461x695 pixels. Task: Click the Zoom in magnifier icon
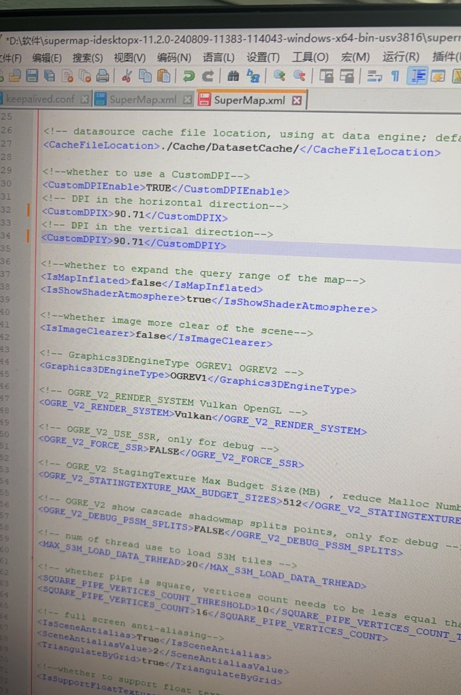pyautogui.click(x=279, y=76)
